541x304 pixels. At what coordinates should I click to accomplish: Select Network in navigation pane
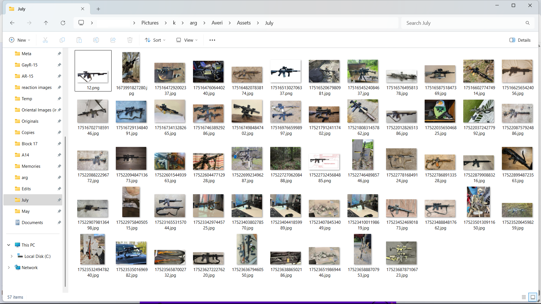point(30,267)
